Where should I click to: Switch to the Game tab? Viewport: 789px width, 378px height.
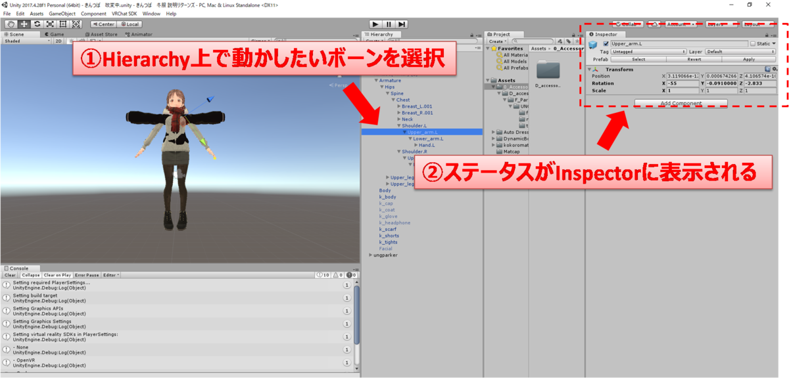tap(55, 34)
